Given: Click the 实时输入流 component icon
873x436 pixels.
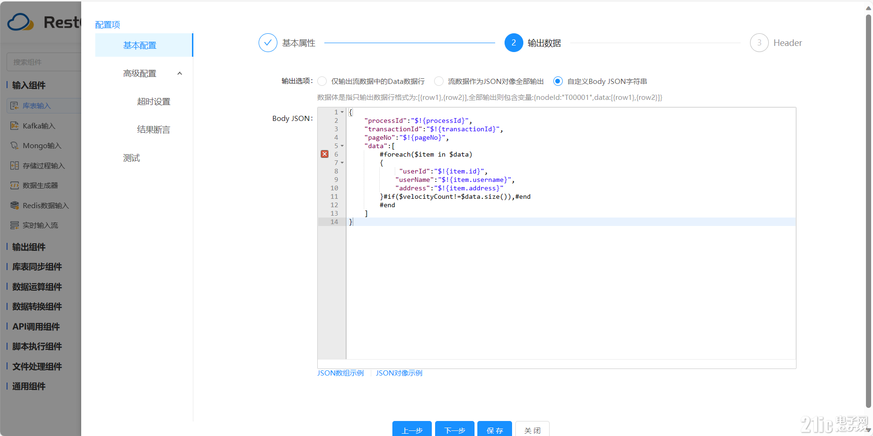Looking at the screenshot, I should click(15, 225).
